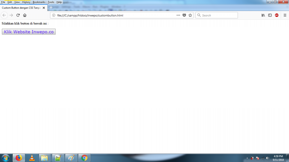Image resolution: width=289 pixels, height=162 pixels.
Task: Minimize the Firefox window
Action: click(270, 2)
